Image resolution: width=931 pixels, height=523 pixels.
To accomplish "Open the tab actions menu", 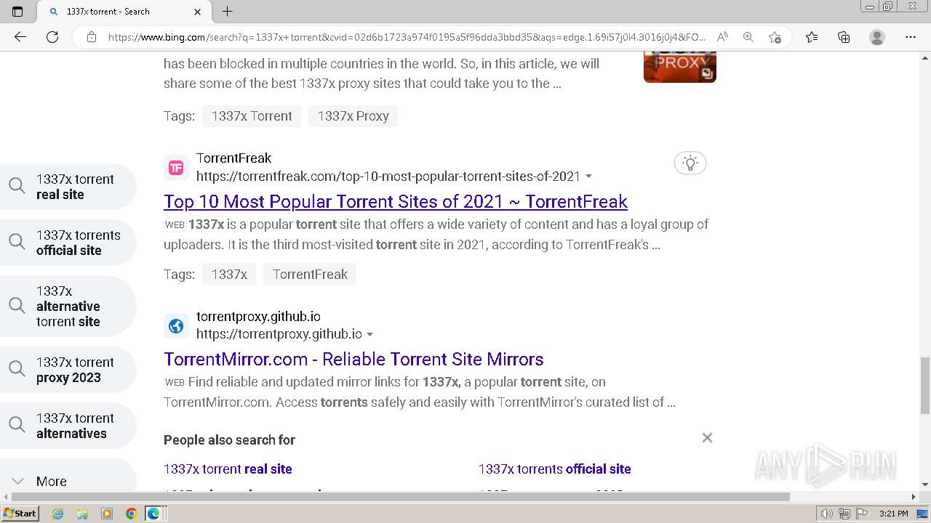I will [x=17, y=12].
